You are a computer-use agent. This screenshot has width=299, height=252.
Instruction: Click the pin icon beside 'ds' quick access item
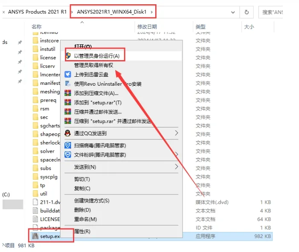coord(20,42)
